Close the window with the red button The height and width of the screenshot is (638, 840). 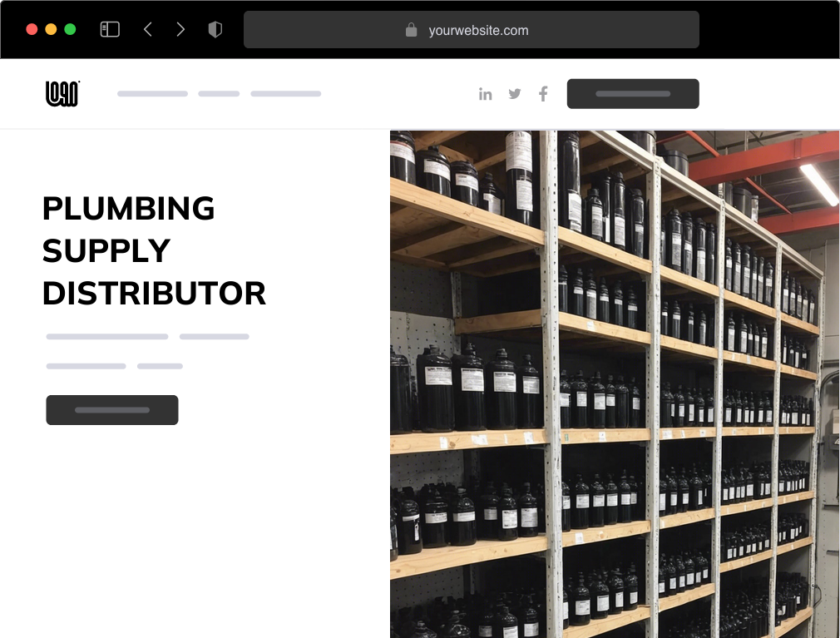tap(32, 30)
